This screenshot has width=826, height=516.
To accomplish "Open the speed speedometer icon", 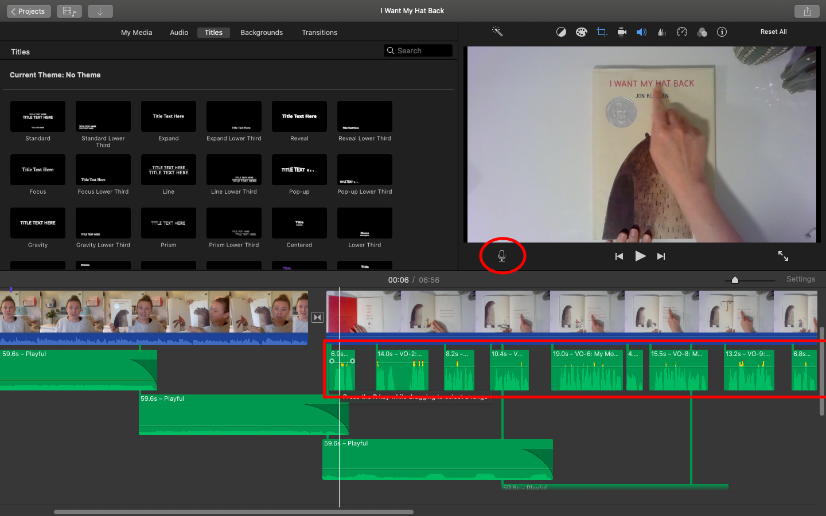I will (682, 32).
